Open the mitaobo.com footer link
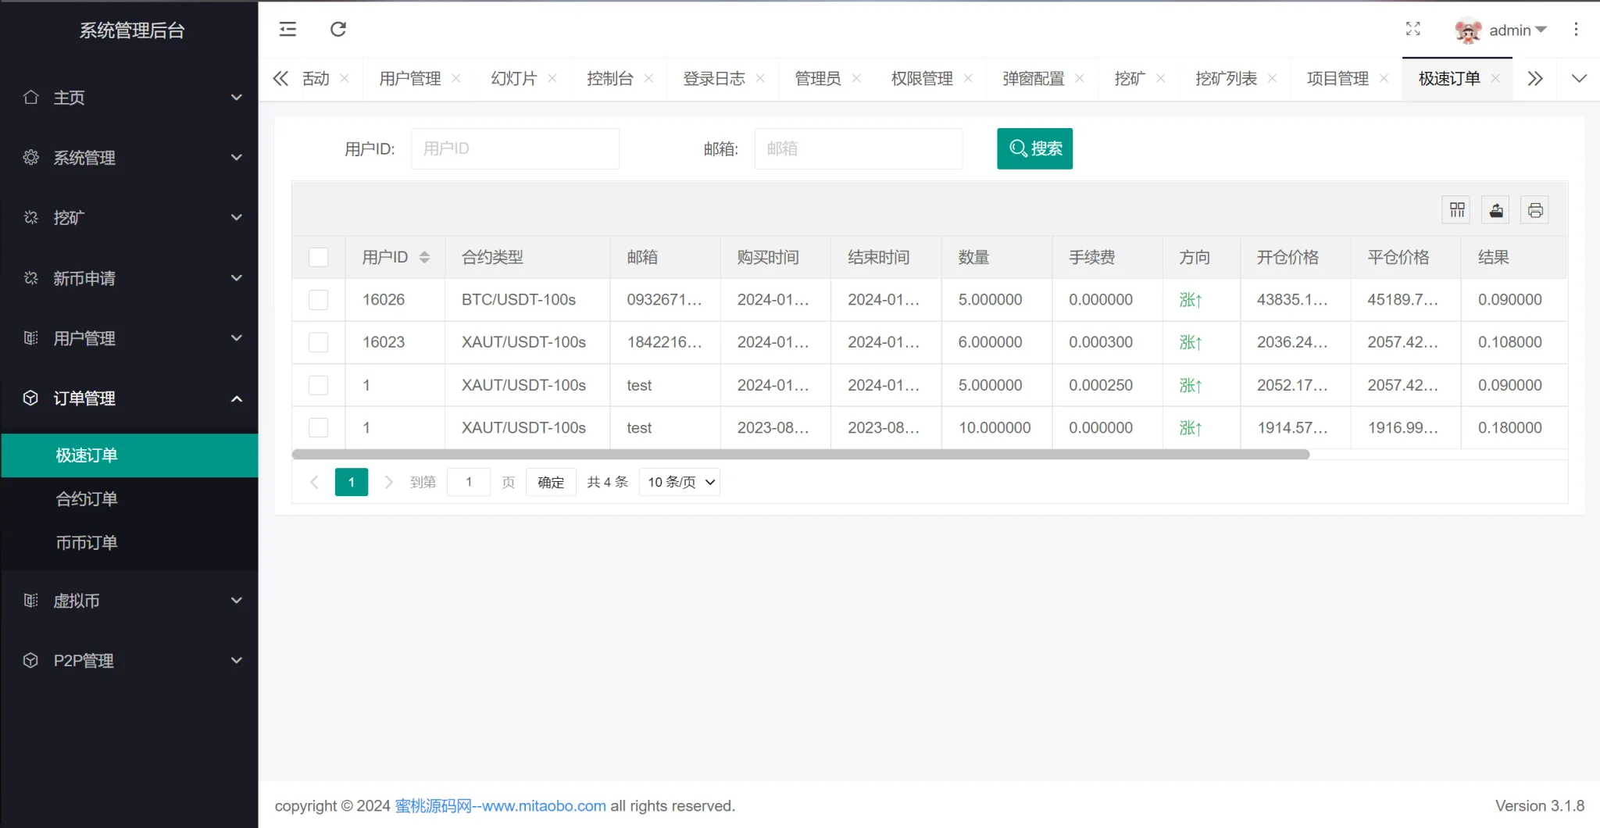1600x828 pixels. pyautogui.click(x=500, y=805)
